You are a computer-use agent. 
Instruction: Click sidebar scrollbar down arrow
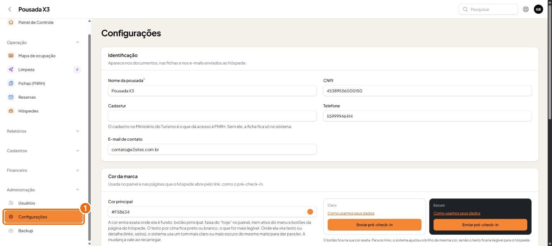pos(89,244)
